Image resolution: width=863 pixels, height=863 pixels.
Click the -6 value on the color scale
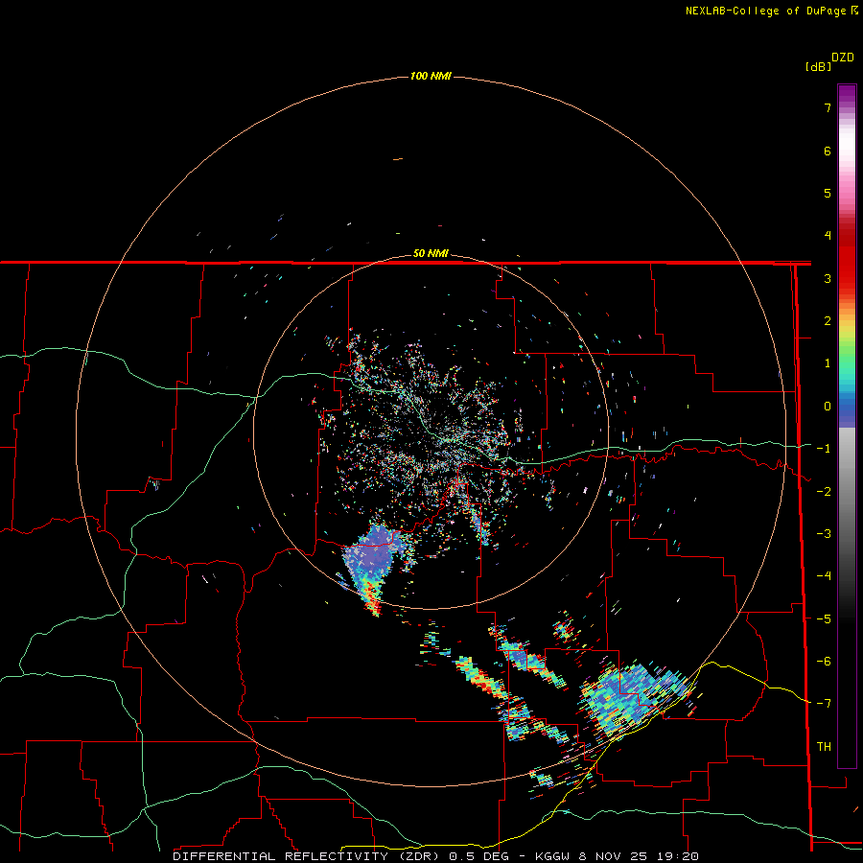824,662
